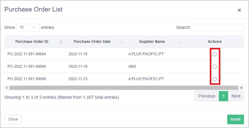Select page 1 in pagination
This screenshot has width=249, height=128.
coord(223,96)
